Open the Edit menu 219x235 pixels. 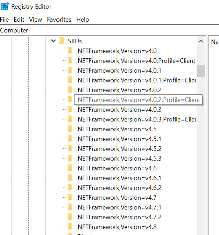click(x=19, y=20)
